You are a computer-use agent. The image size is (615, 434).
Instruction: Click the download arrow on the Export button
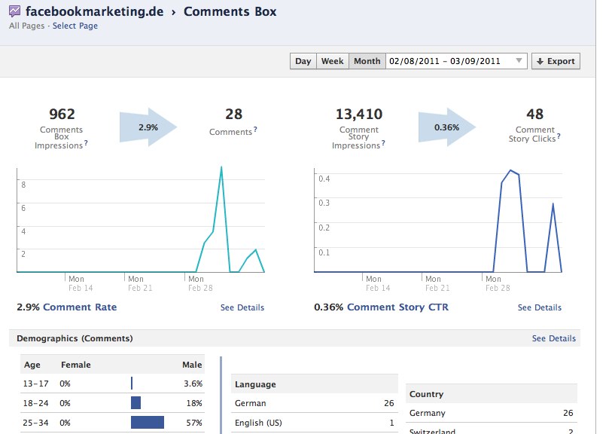540,61
